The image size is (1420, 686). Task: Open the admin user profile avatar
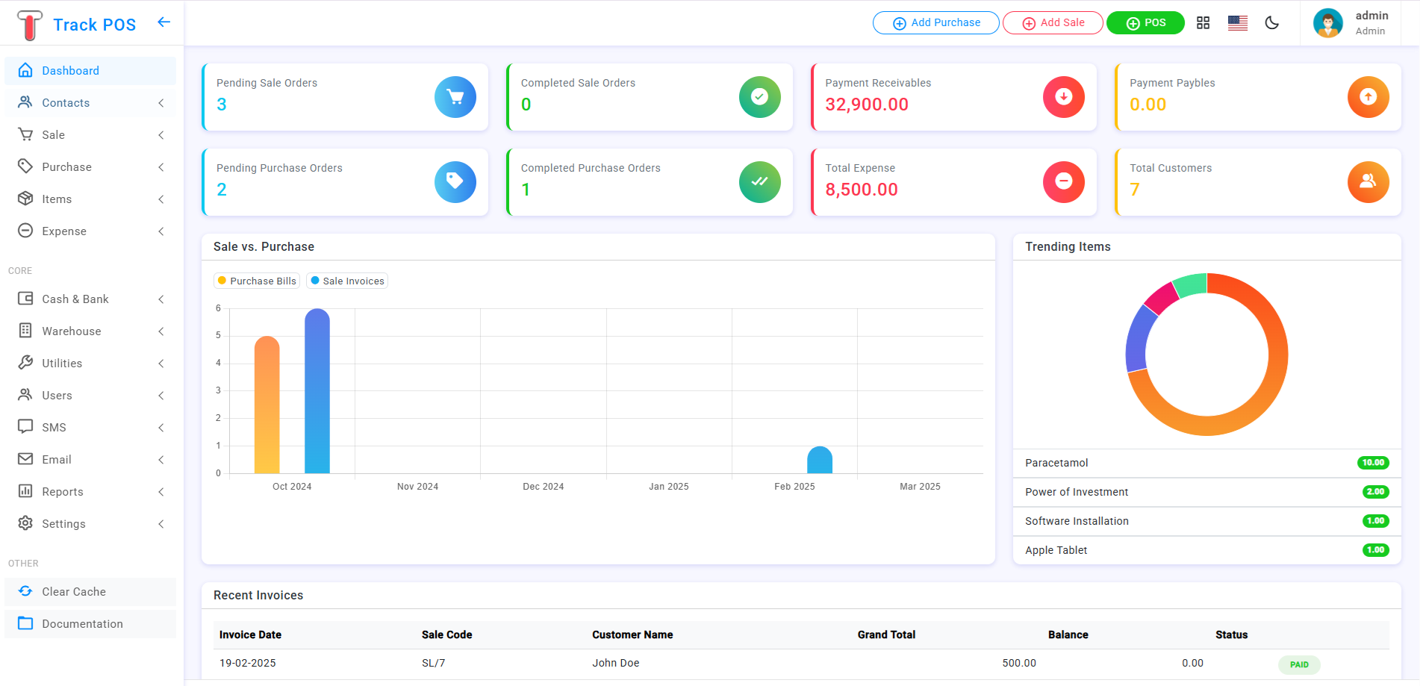1327,23
